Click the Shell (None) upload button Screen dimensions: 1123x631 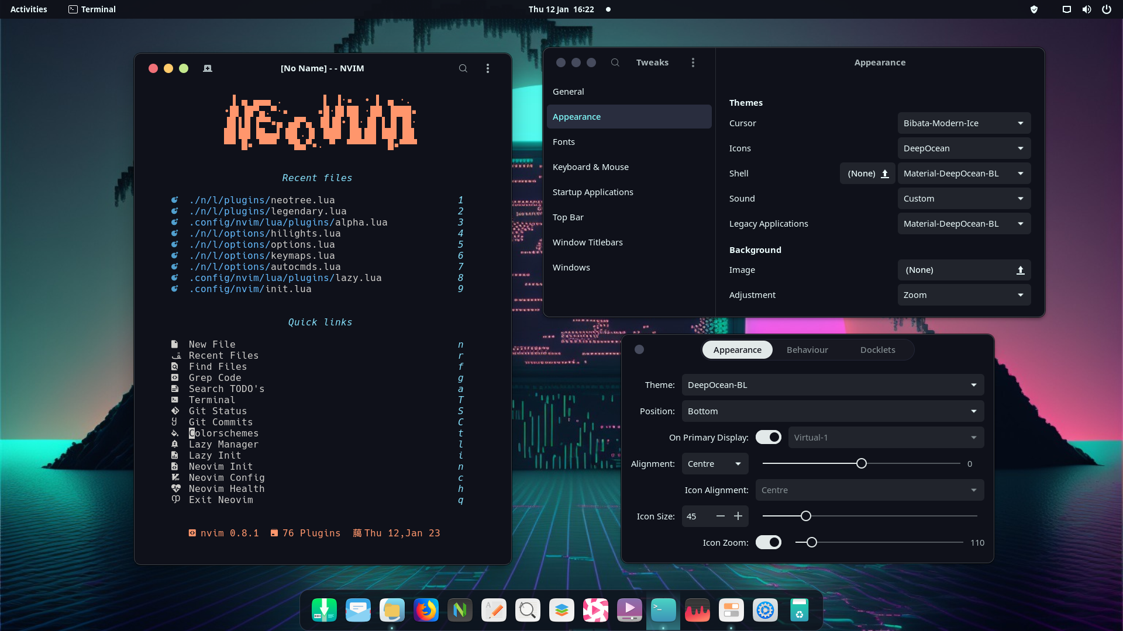point(867,174)
